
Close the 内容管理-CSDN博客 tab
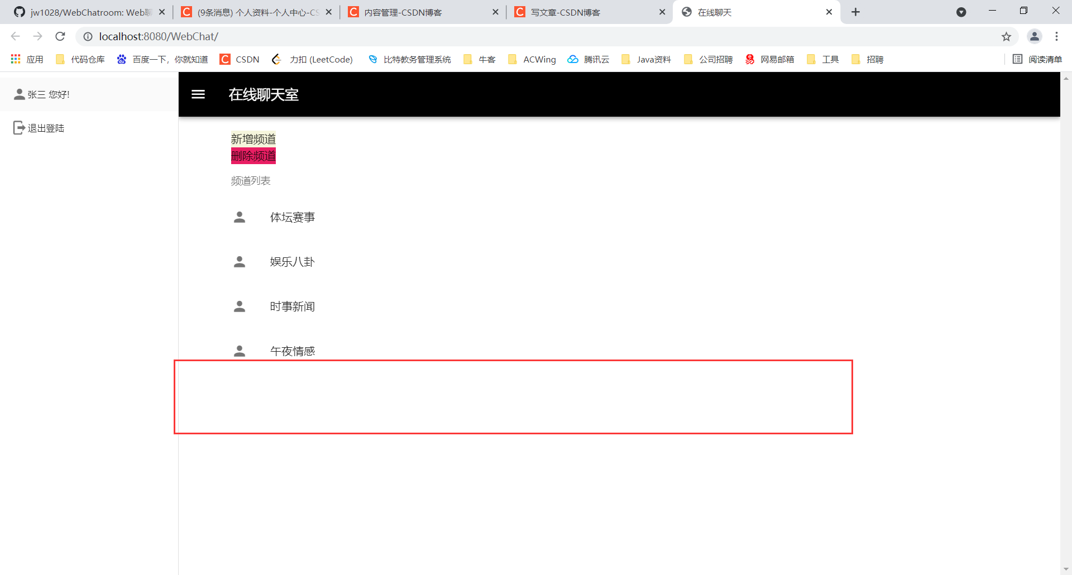[495, 12]
